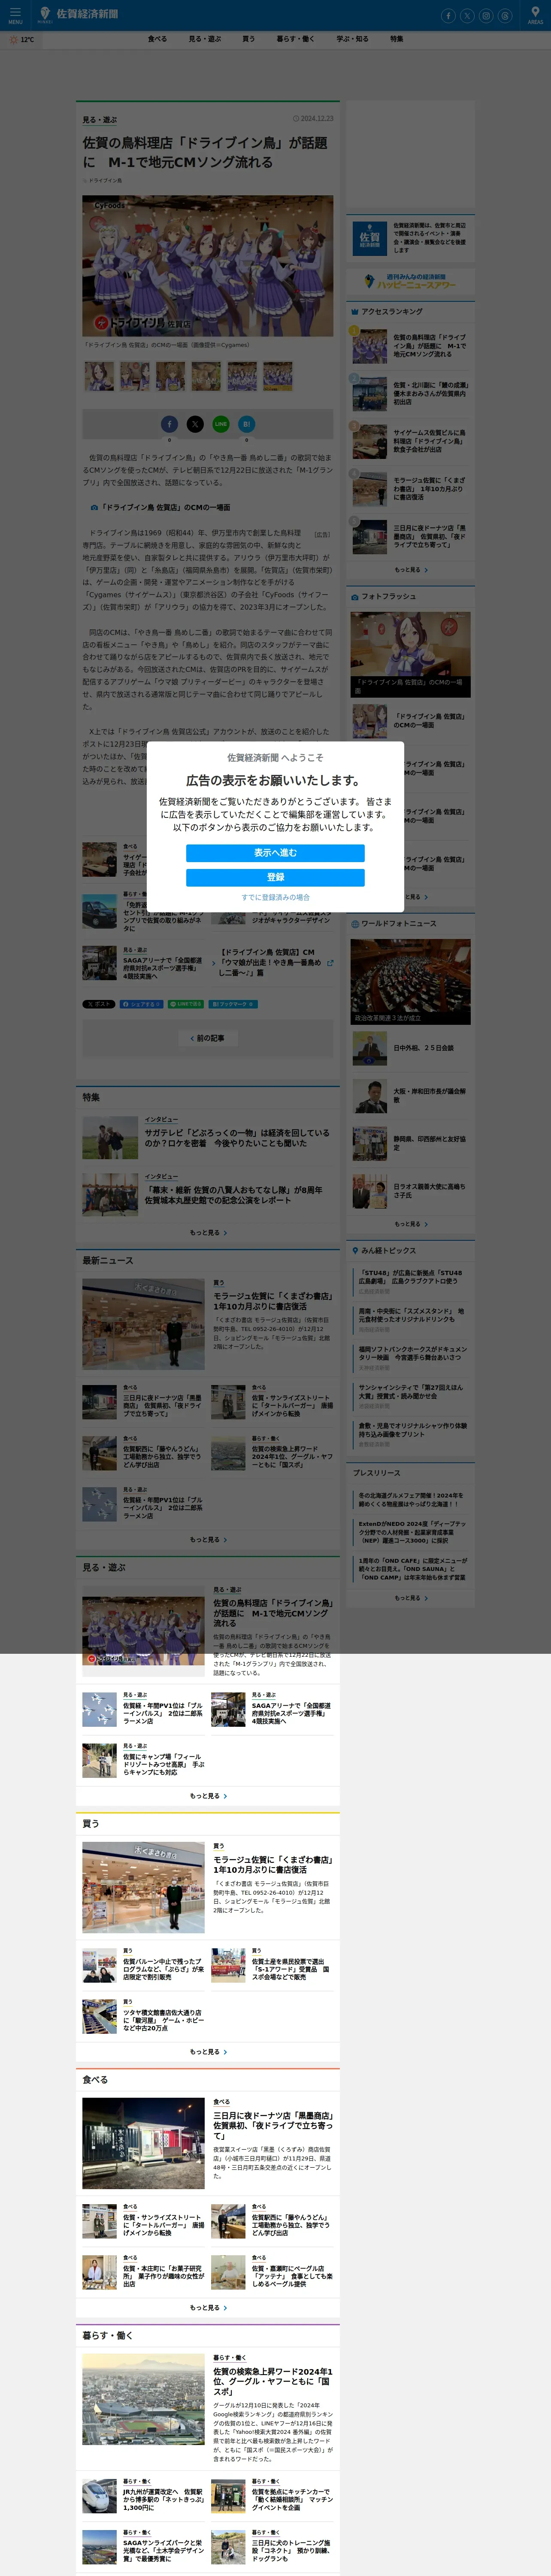The width and height of the screenshot is (551, 2576).
Task: Open 佐賀の検索急上昇ワード2024年 article
Action: click(x=273, y=2381)
